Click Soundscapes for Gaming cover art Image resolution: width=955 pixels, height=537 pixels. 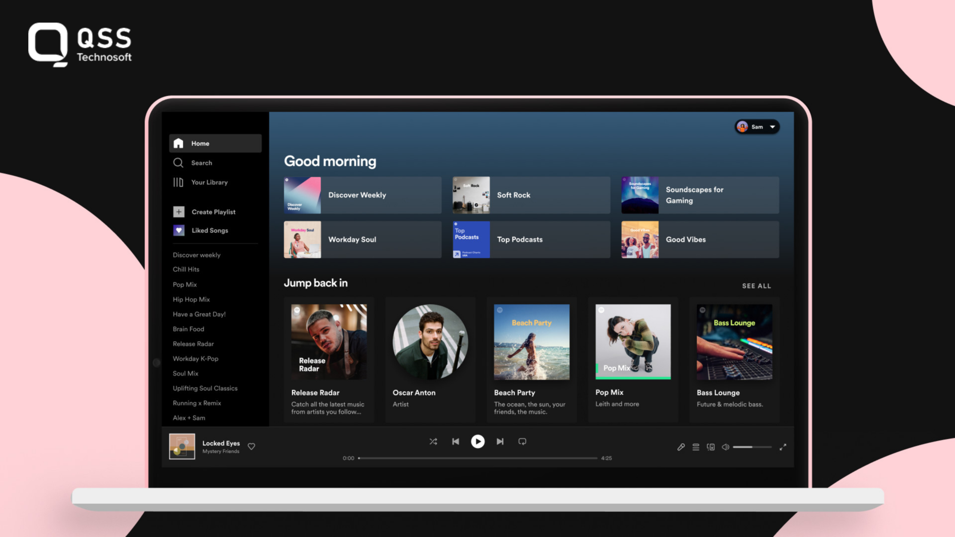pos(640,195)
